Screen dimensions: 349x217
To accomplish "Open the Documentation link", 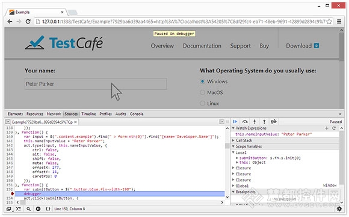I will click(x=202, y=46).
